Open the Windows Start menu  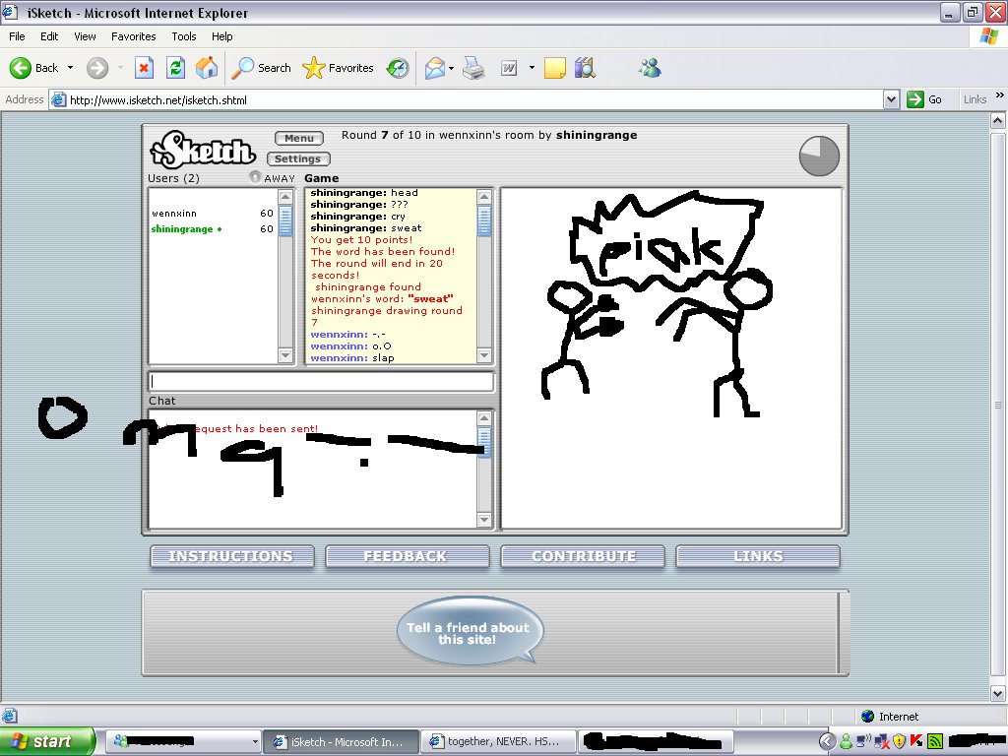point(47,741)
